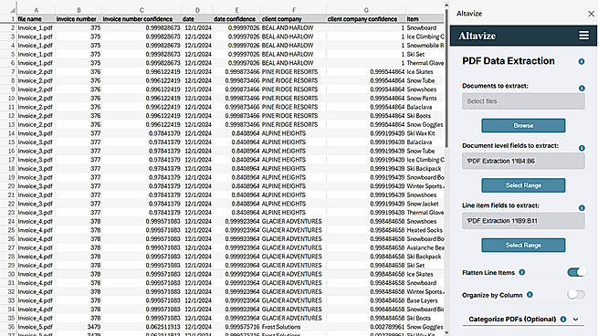Click BEAL AND HARLOW in row 2
This screenshot has width=598, height=336.
click(x=294, y=27)
